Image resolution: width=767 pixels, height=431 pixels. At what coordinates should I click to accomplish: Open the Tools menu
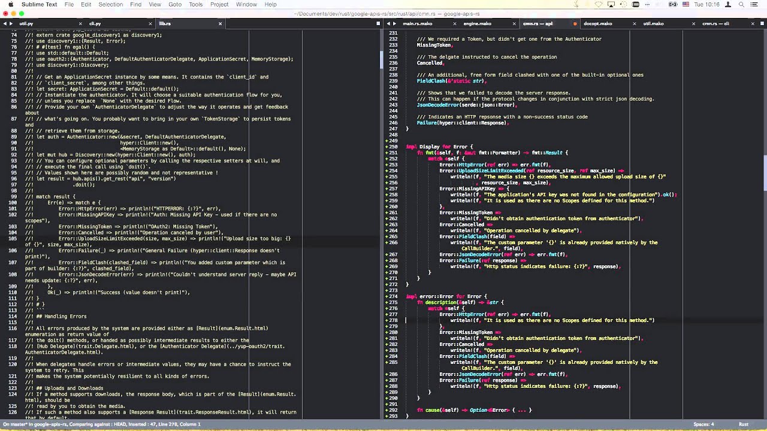point(196,4)
